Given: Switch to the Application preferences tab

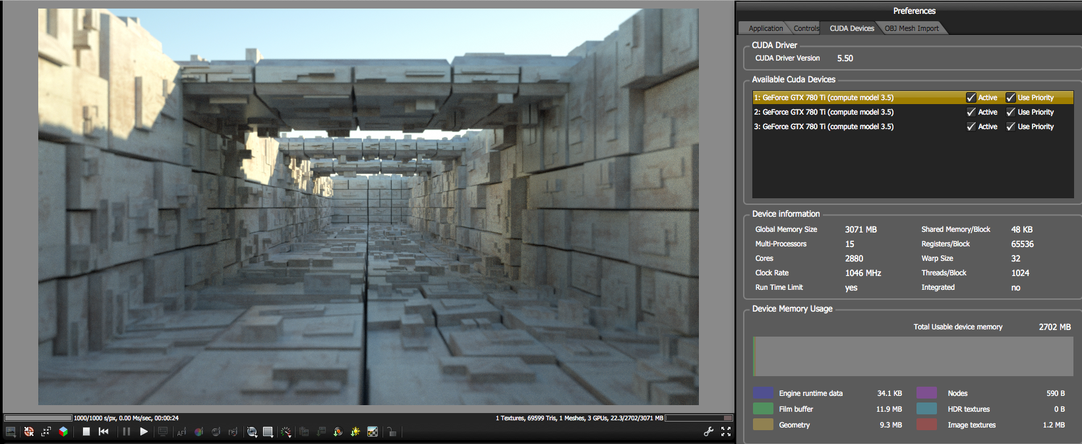Looking at the screenshot, I should point(766,28).
